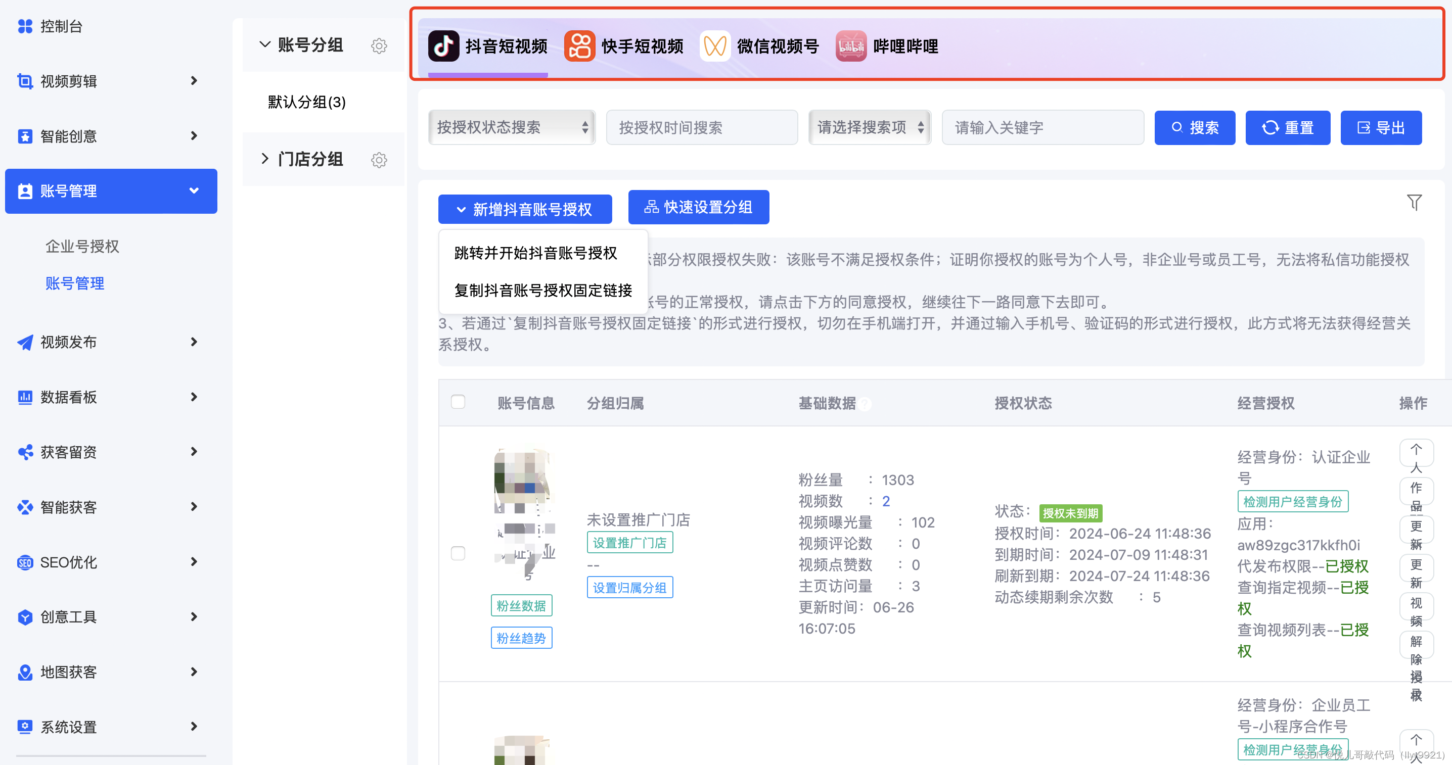The image size is (1452, 765).
Task: Focus 请输入关键字 keyword field
Action: coord(1043,127)
